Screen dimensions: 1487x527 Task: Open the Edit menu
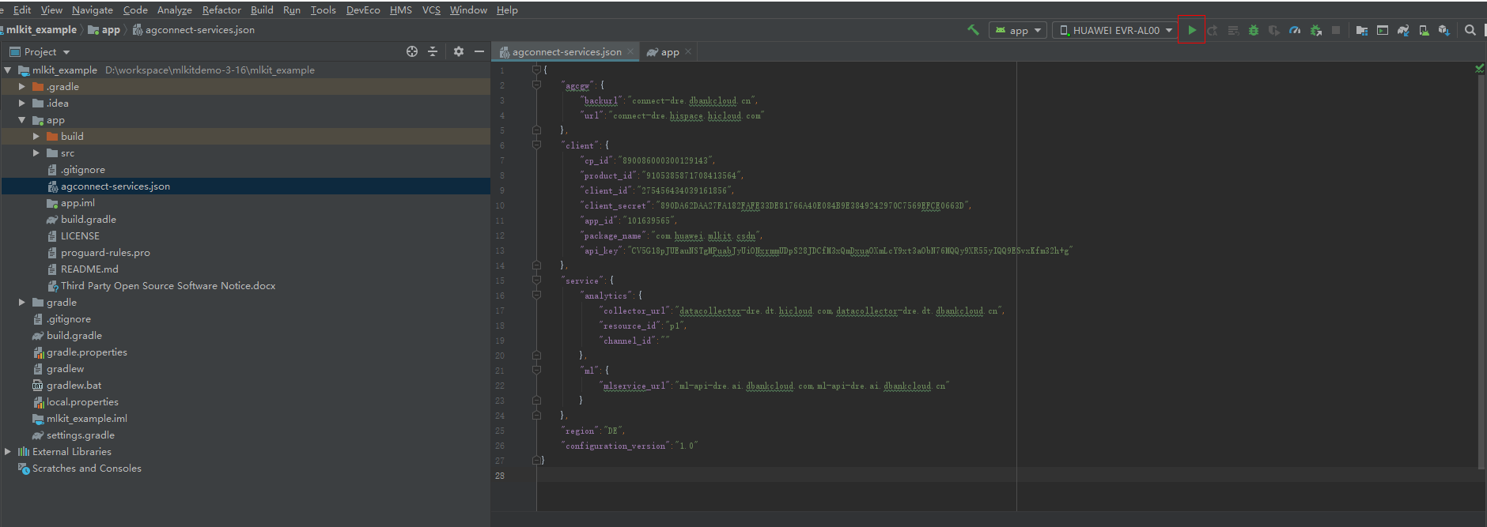click(22, 9)
